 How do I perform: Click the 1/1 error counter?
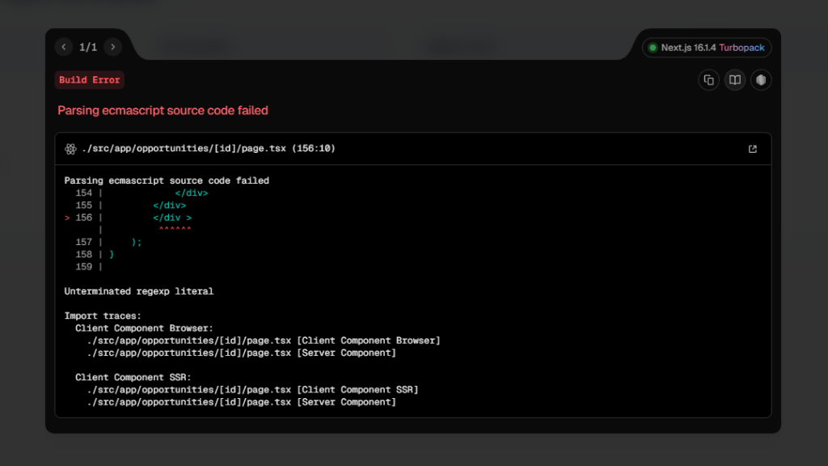[88, 47]
